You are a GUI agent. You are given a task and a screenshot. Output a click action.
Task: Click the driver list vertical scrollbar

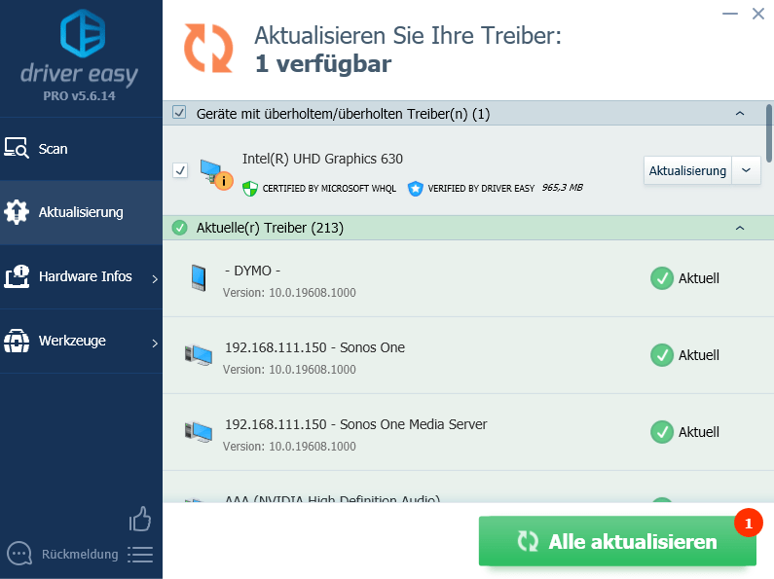(x=769, y=133)
